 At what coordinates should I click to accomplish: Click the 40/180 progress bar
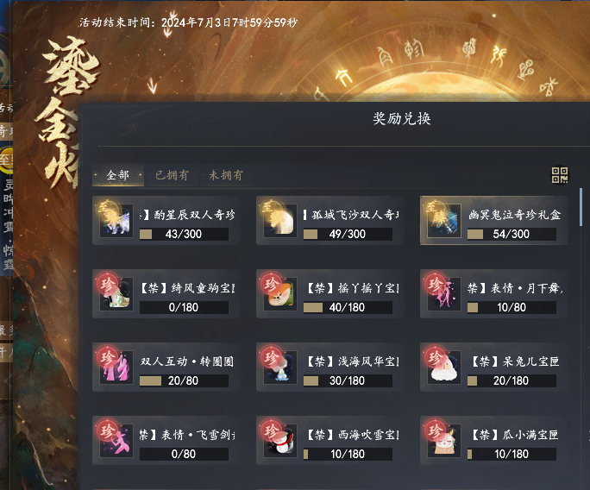click(x=348, y=307)
